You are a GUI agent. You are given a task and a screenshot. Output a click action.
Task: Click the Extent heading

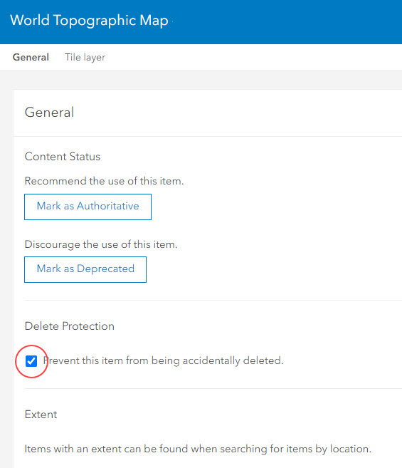41,415
